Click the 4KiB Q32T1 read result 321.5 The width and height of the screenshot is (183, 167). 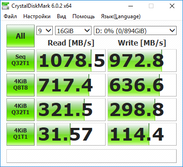point(71,110)
